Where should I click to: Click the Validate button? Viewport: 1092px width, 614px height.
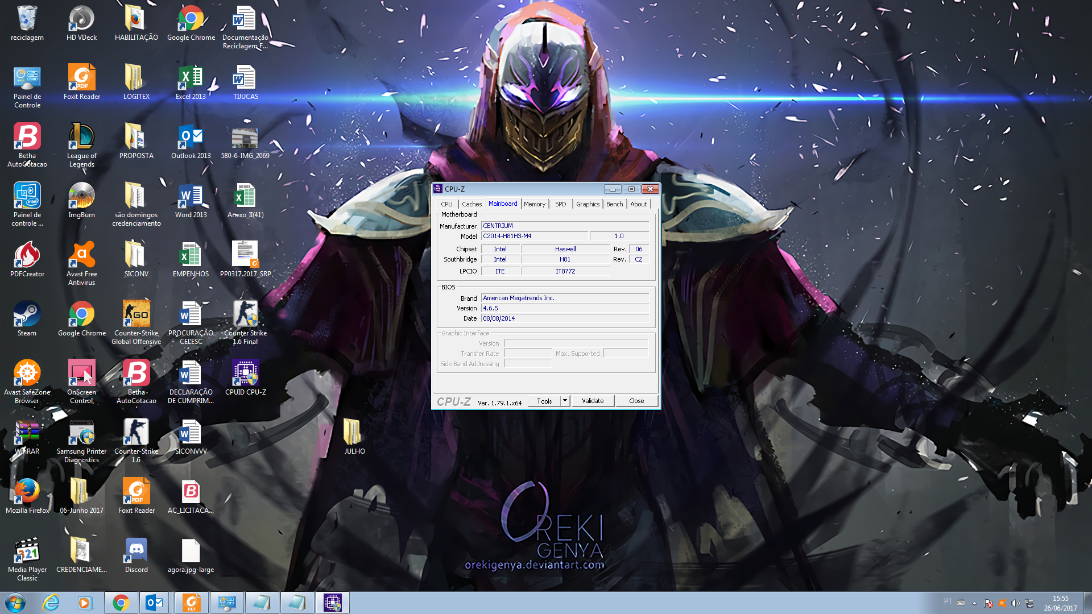[593, 401]
